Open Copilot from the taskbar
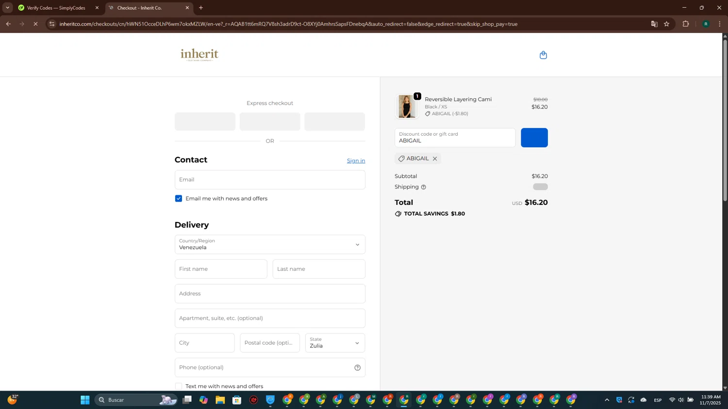 point(203,400)
